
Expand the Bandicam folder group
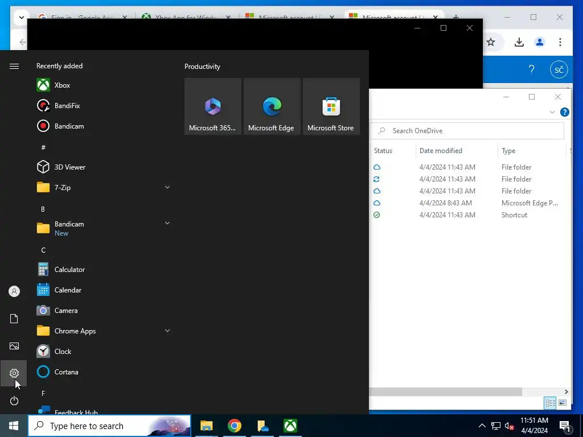point(167,223)
